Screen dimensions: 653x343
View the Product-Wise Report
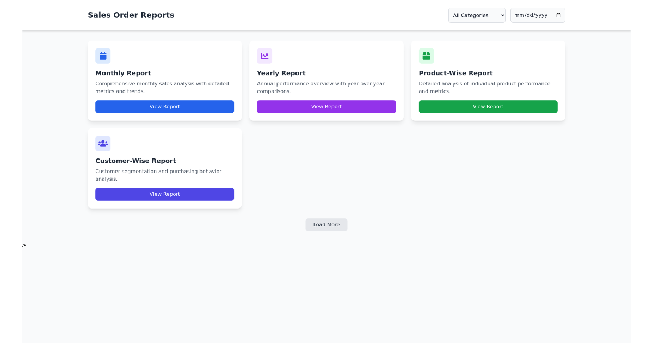(488, 107)
